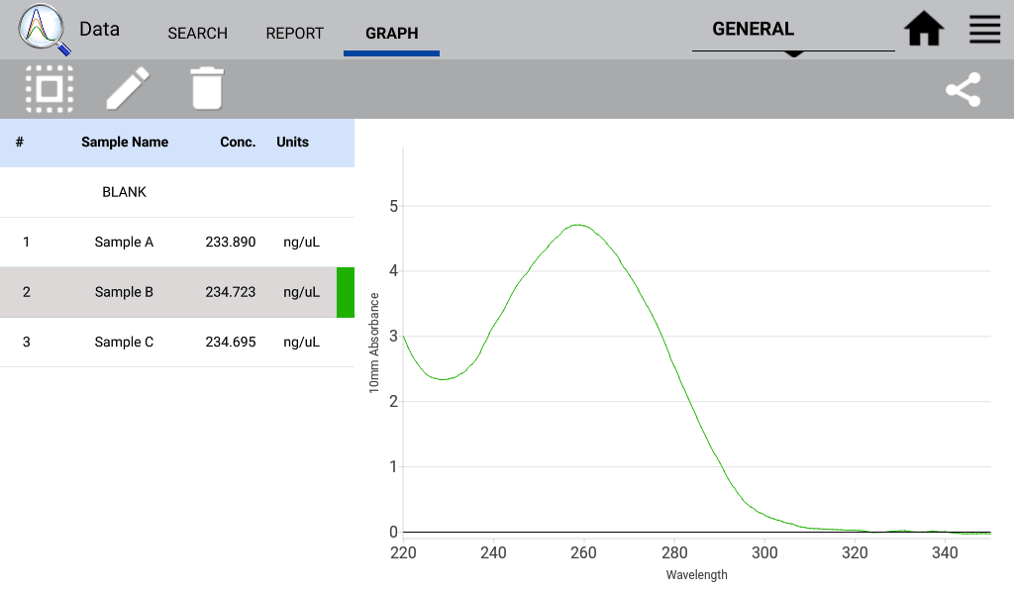Edit the selected sample name
Screen dimensions: 1014x594
127,89
